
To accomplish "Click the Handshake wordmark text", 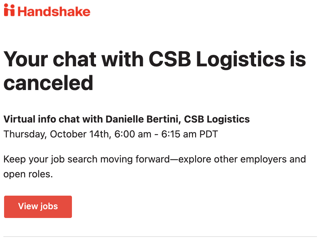I will [54, 12].
